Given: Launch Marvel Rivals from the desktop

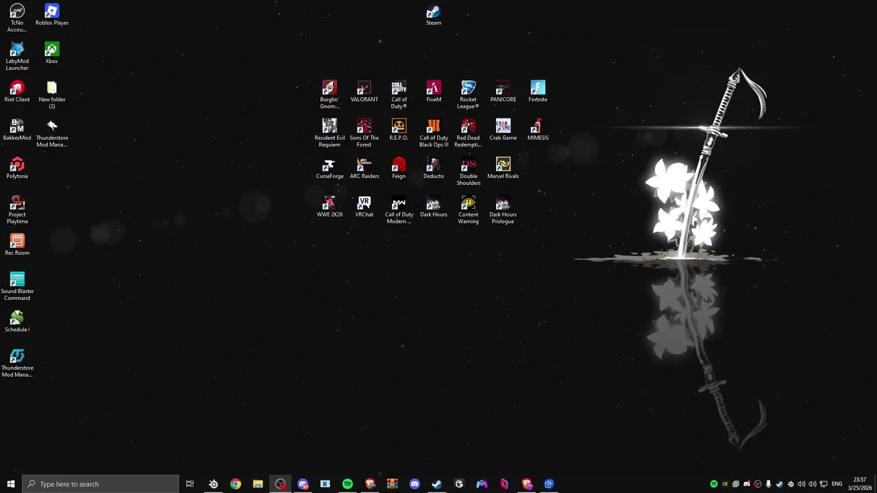Looking at the screenshot, I should [x=503, y=168].
